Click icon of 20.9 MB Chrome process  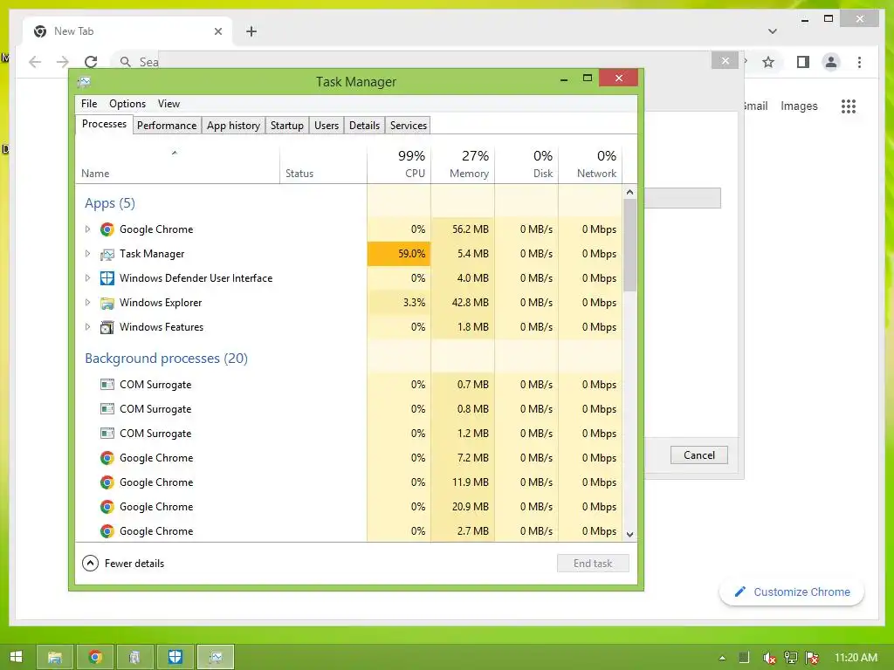107,507
